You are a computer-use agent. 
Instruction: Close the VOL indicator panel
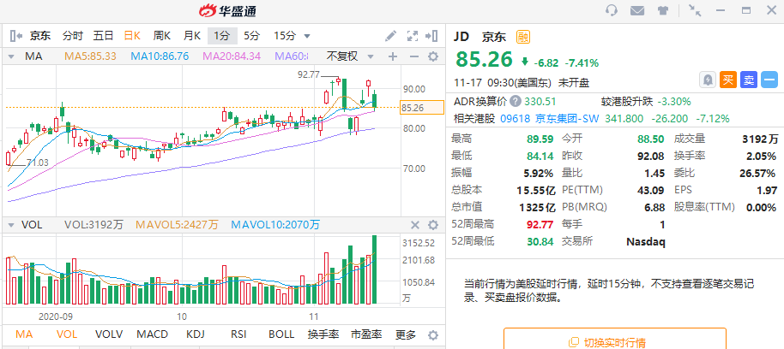[x=414, y=225]
